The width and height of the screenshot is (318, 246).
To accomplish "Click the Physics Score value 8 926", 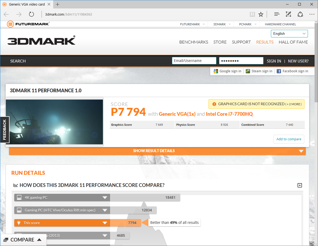I will pyautogui.click(x=224, y=125).
